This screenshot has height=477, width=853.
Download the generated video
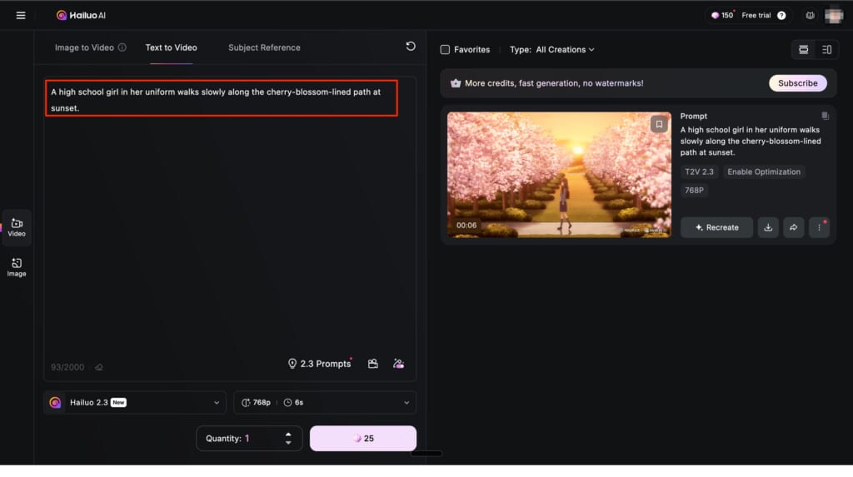(x=768, y=227)
